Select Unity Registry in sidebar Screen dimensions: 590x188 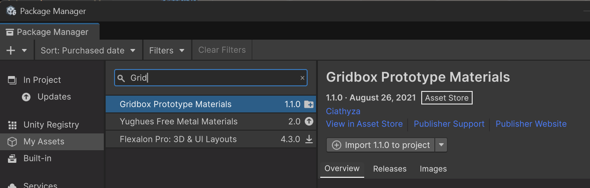[51, 125]
